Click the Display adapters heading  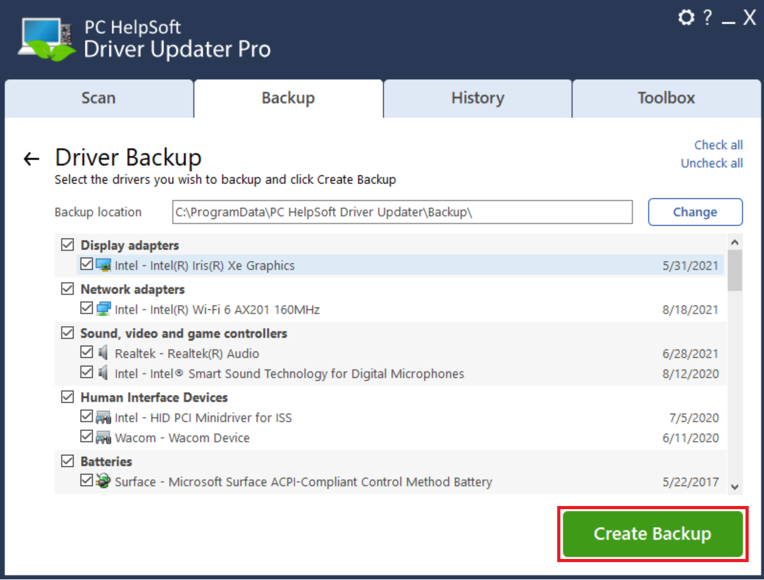tap(130, 246)
